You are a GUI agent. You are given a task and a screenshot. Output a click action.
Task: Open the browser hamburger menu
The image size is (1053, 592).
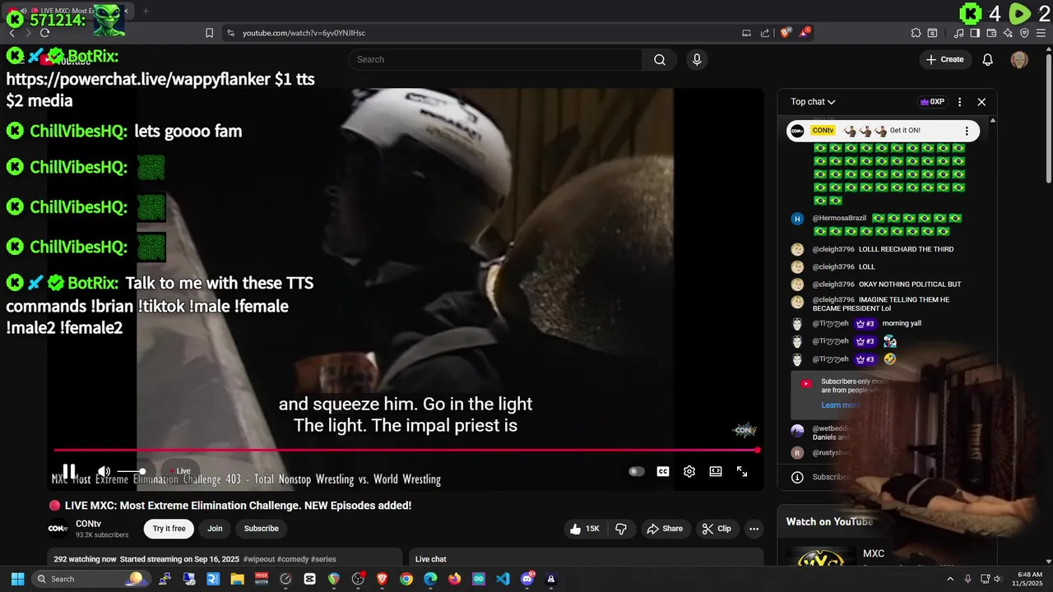click(1040, 33)
